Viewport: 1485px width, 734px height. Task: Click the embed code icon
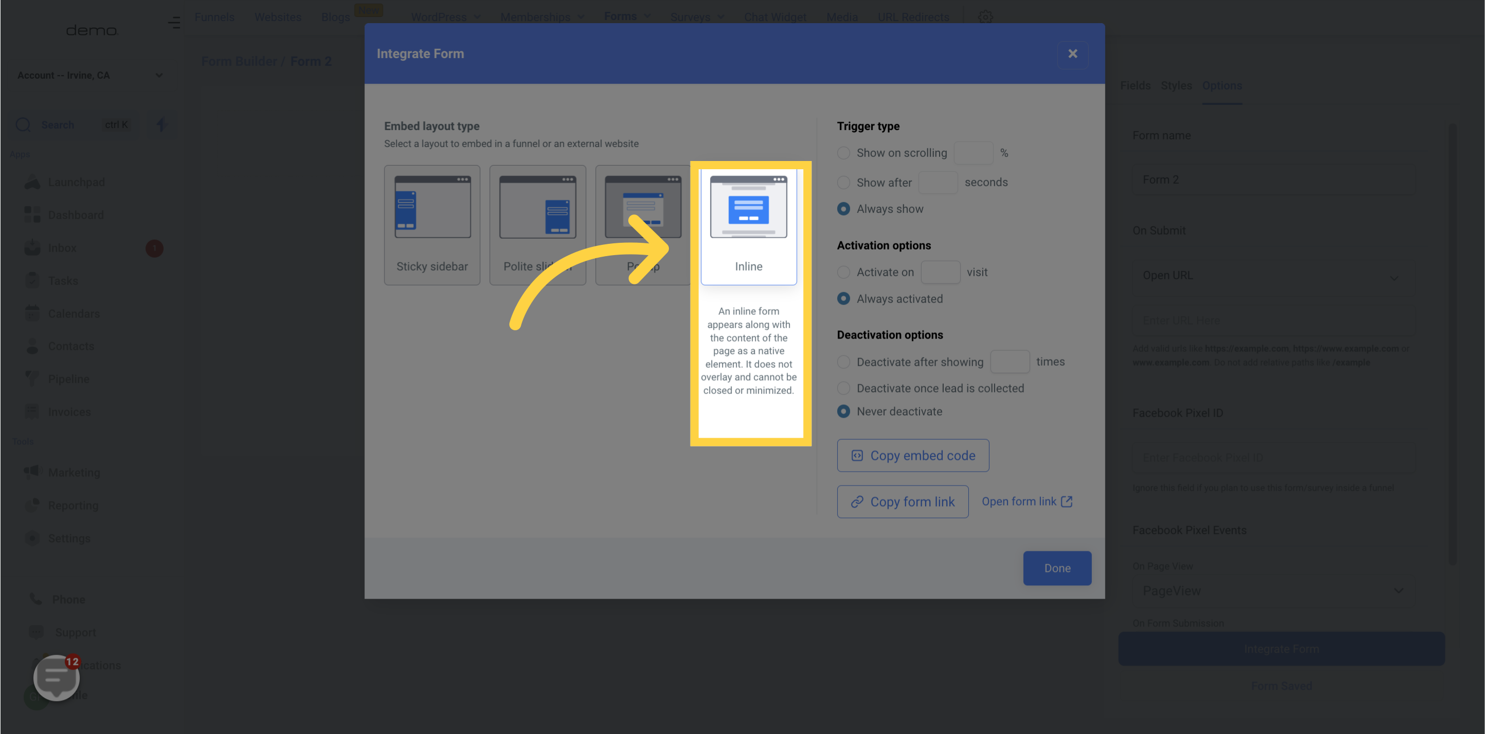[857, 456]
